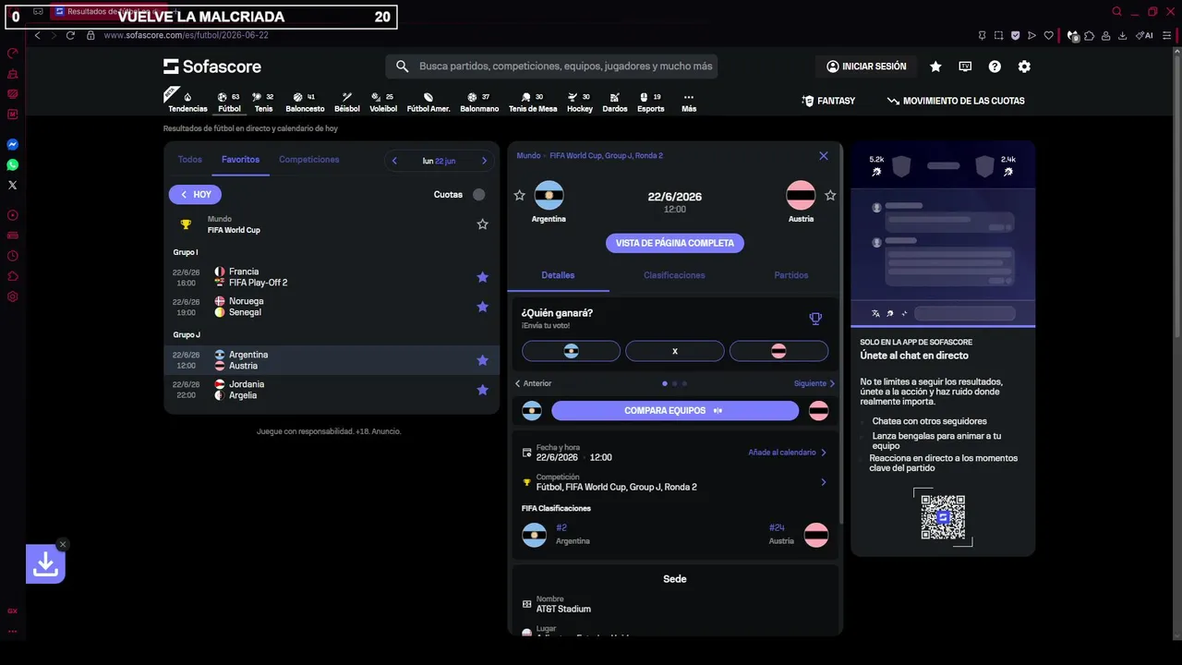Open the Balonmano sports category

(479, 102)
